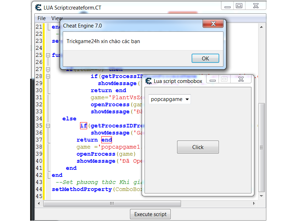The image size is (300, 221).
Task: Click the right arrow of the horizontal scrollbar
Action: (x=254, y=203)
